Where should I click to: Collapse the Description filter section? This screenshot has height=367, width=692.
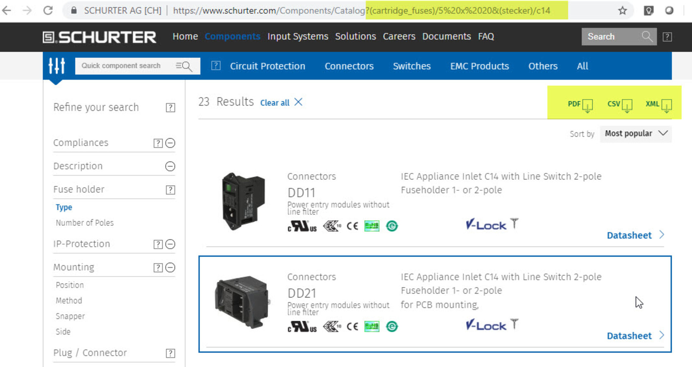pos(170,166)
